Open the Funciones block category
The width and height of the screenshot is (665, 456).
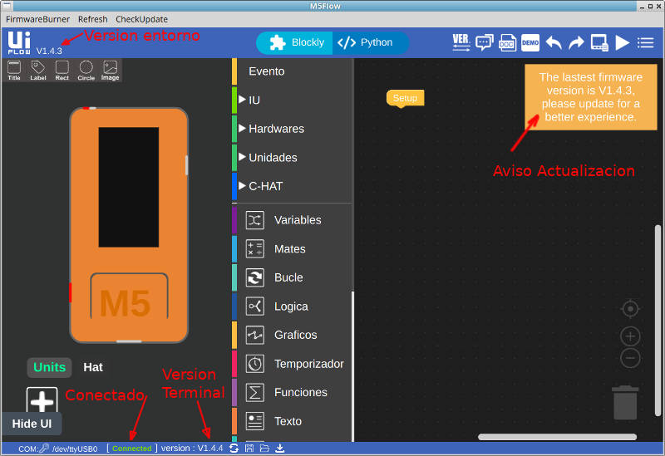click(x=293, y=392)
